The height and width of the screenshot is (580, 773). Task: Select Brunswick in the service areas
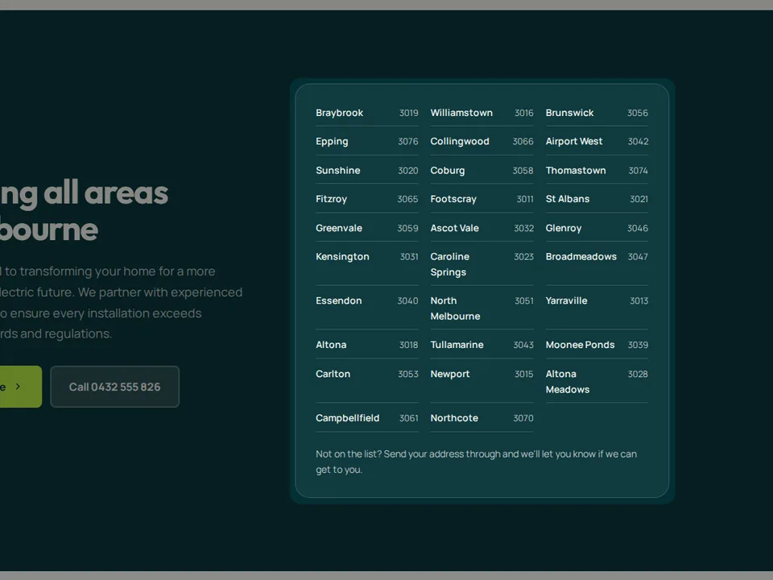click(x=569, y=113)
